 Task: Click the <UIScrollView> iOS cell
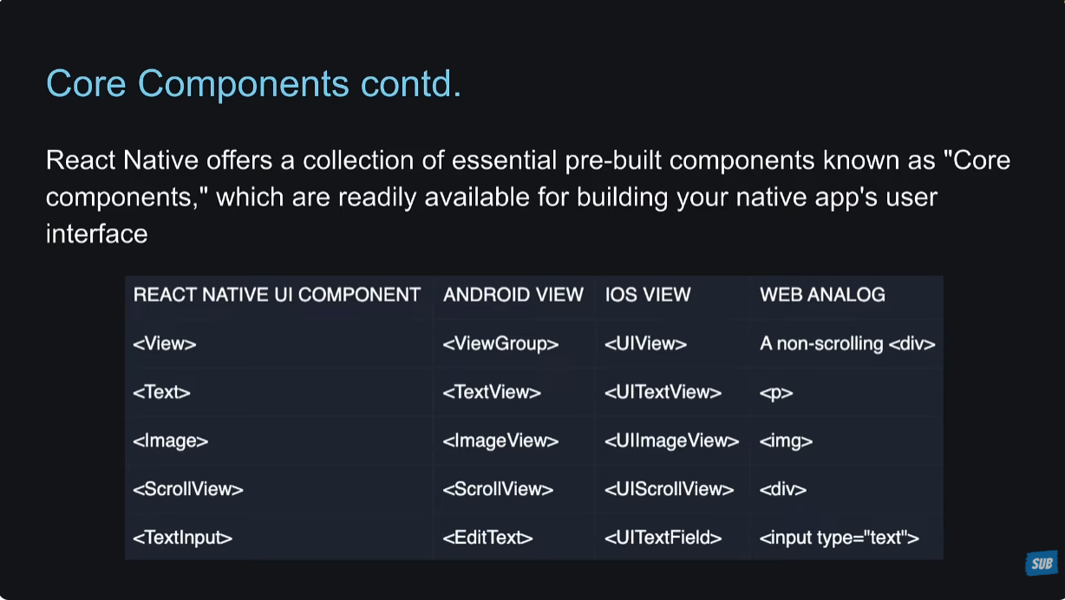tap(670, 489)
